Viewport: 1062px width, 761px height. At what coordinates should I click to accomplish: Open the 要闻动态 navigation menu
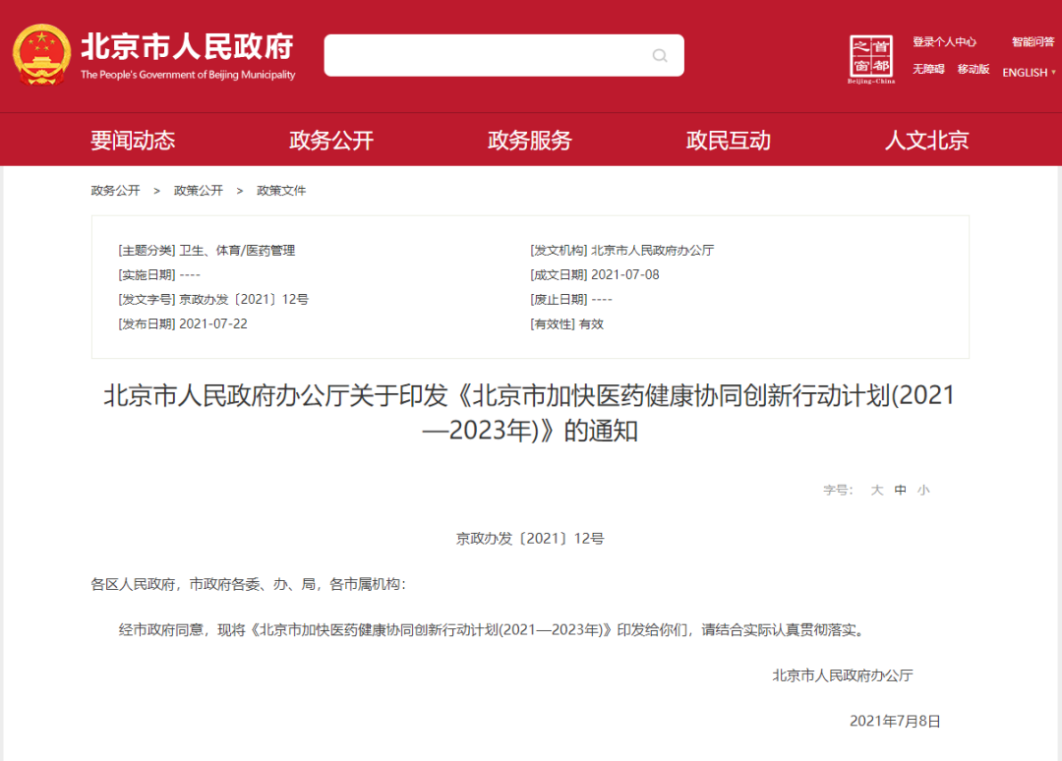click(133, 141)
